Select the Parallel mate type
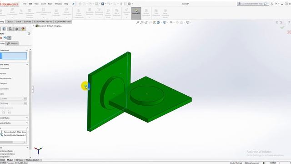Screen dimensions: 291x164 [3, 74]
